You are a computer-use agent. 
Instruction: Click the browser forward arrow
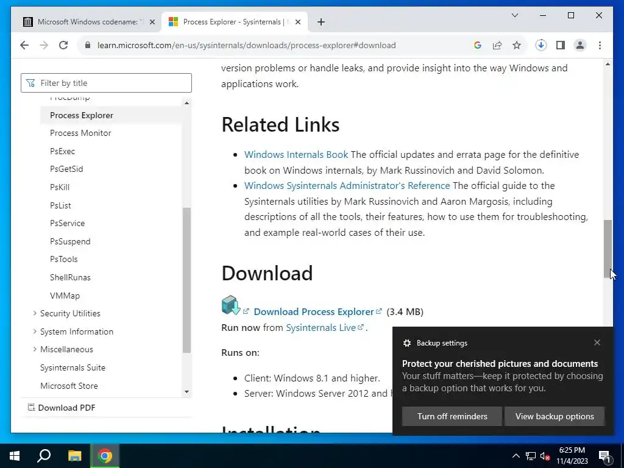[44, 45]
